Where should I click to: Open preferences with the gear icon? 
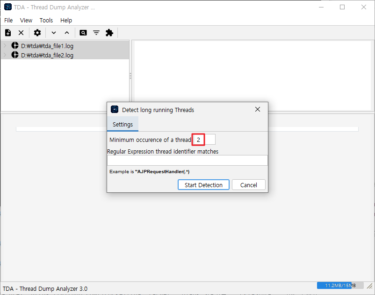[x=37, y=33]
